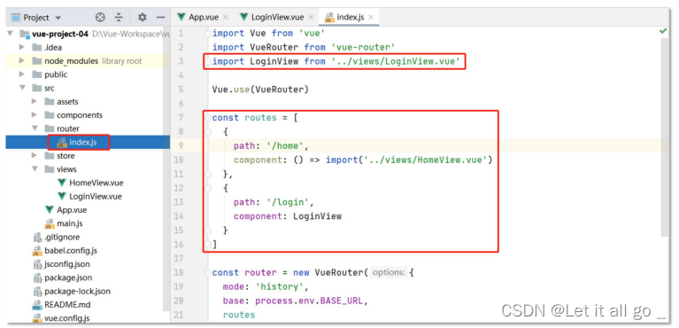Open the Project panel settings gear
Viewport: 679px width, 328px height.
tap(142, 18)
